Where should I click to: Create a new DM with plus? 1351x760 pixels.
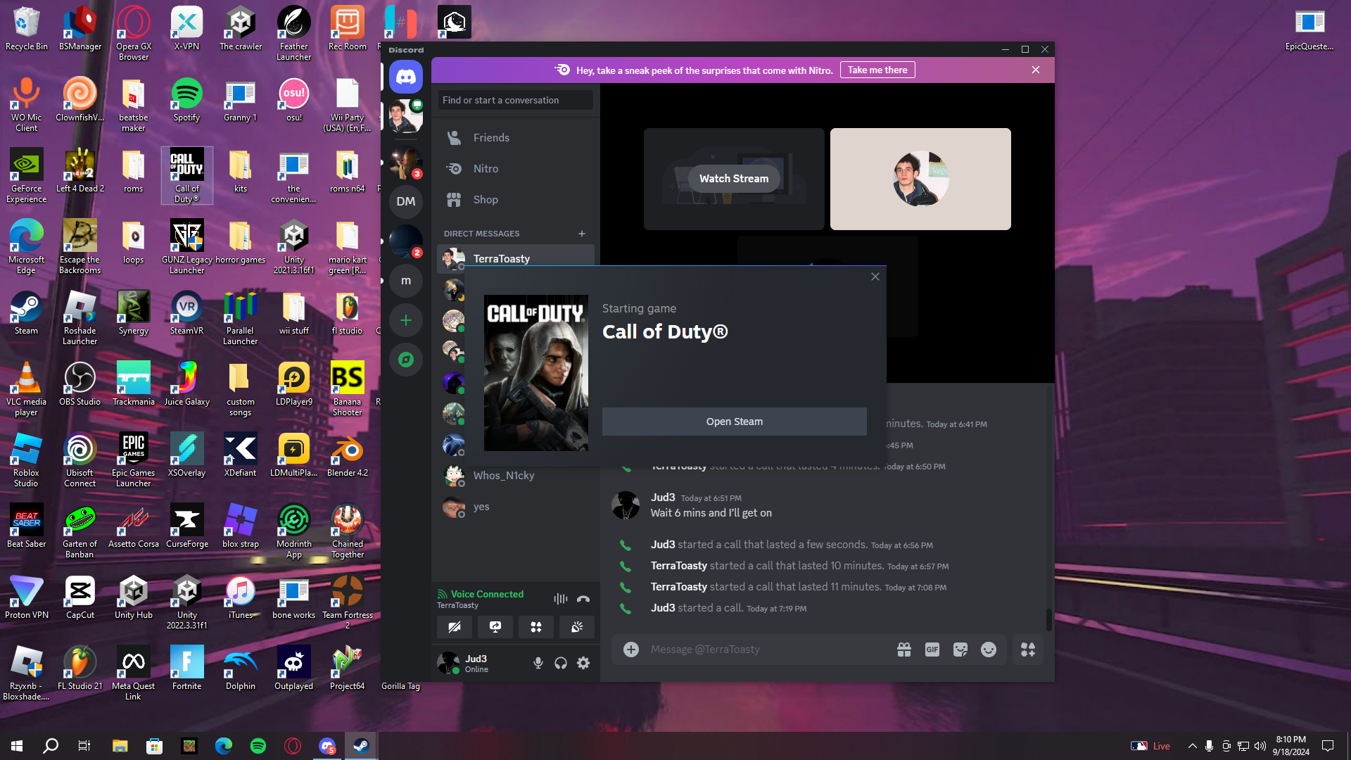[582, 234]
